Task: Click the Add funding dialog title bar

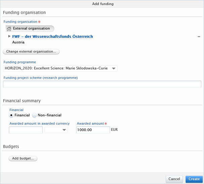Action: coord(102,4)
